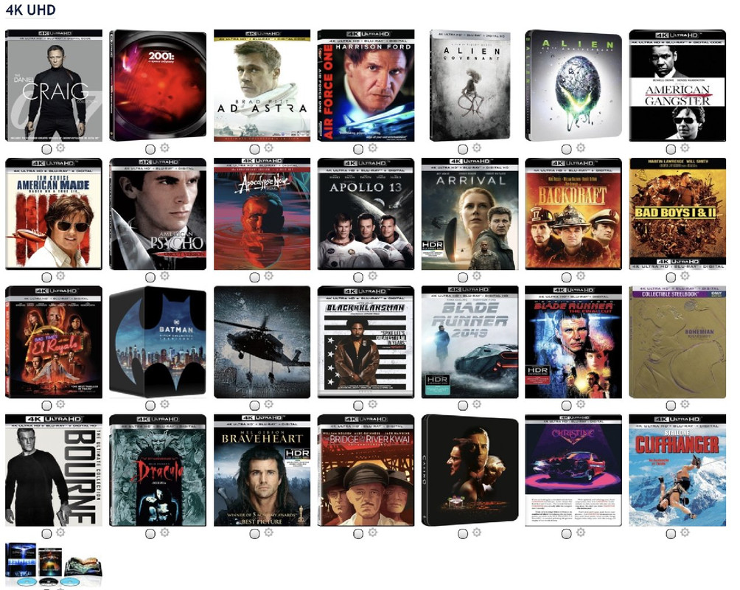Open the gear icon under Backdraft
Viewport: 740px width, 590px height.
[x=581, y=276]
